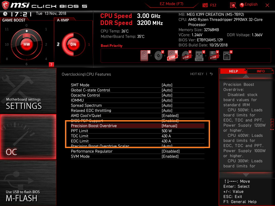
Task: Open Global C-state Control setting
Action: (137, 90)
